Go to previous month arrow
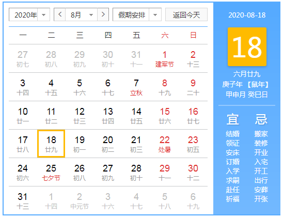283x218 pixels. 60,14
